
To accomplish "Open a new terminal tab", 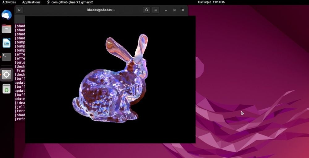I will click(19, 10).
